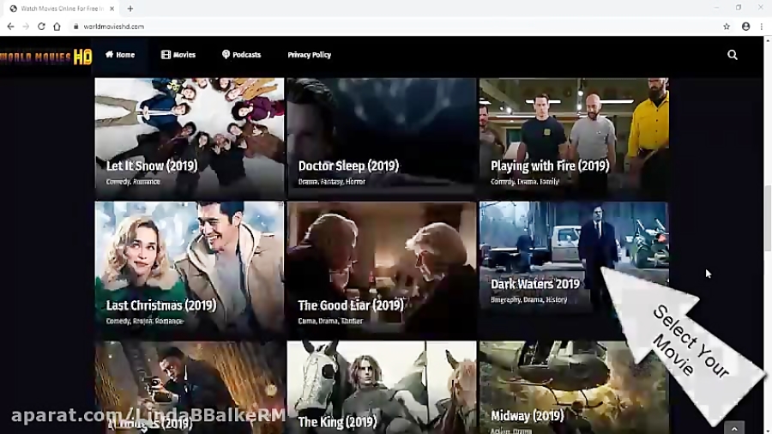772x434 pixels.
Task: Click the browser forward arrow
Action: click(26, 27)
